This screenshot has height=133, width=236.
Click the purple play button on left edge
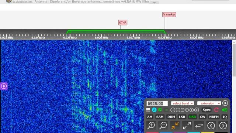coord(4,86)
